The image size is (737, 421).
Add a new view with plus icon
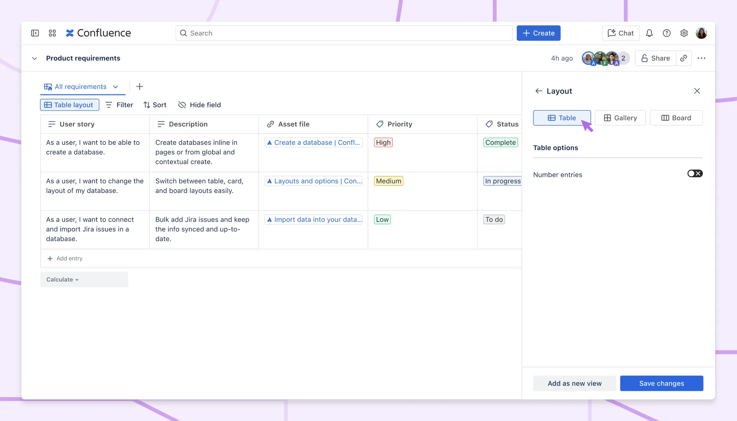[140, 86]
